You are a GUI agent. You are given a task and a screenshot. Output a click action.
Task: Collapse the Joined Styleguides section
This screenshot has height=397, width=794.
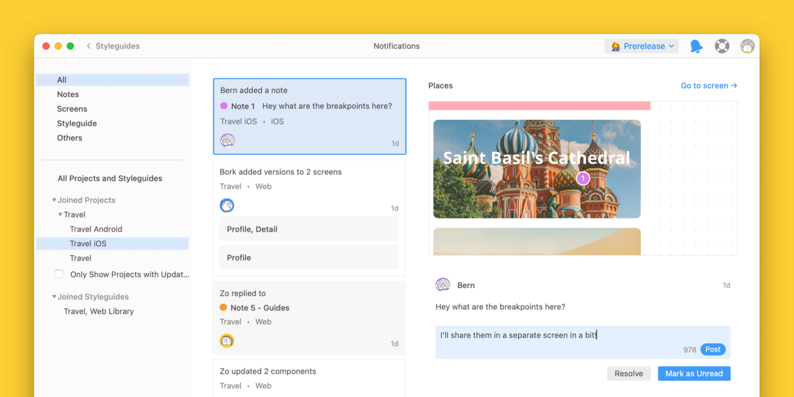[x=54, y=297]
